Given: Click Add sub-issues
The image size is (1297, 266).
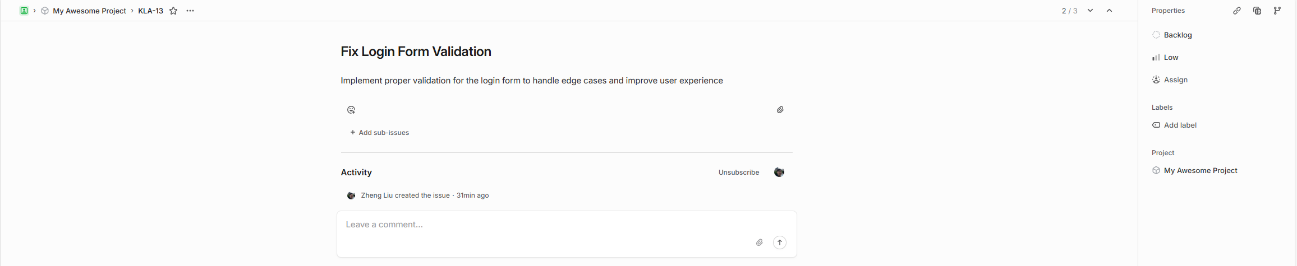Looking at the screenshot, I should 380,133.
